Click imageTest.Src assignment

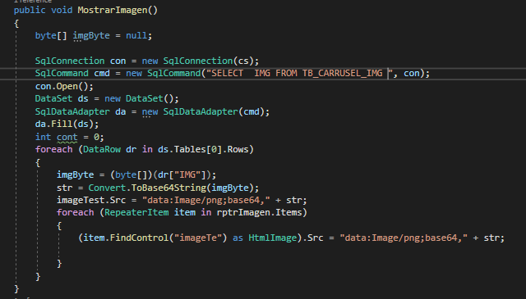tap(91, 201)
